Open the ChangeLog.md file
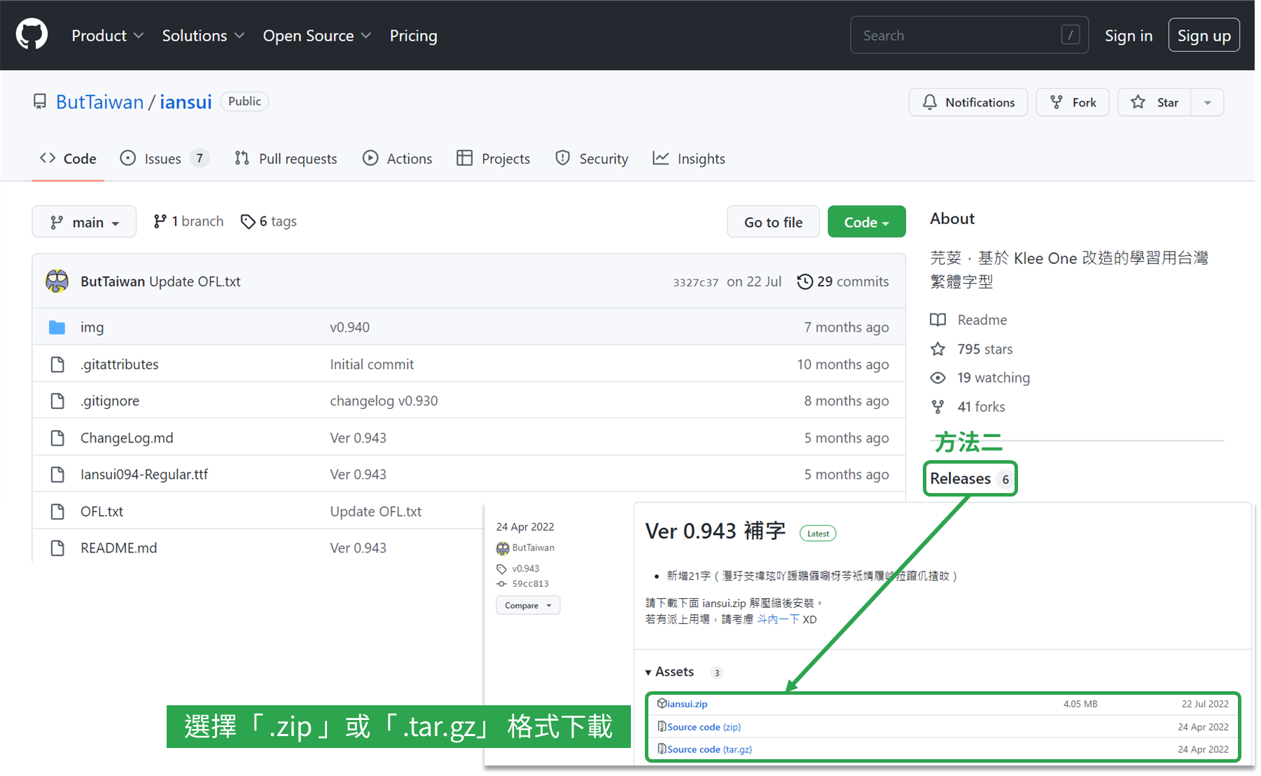This screenshot has height=776, width=1261. (127, 438)
